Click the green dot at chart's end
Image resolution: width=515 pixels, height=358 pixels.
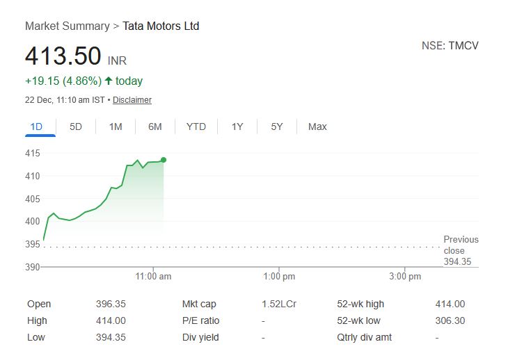pos(164,160)
